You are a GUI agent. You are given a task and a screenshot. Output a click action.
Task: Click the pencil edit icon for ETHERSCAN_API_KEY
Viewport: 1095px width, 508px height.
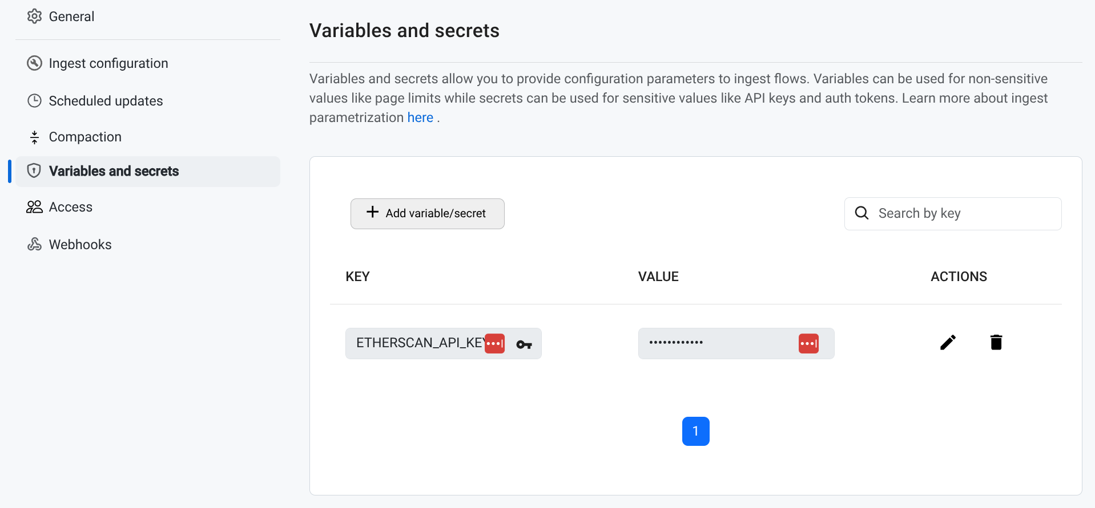click(x=948, y=343)
